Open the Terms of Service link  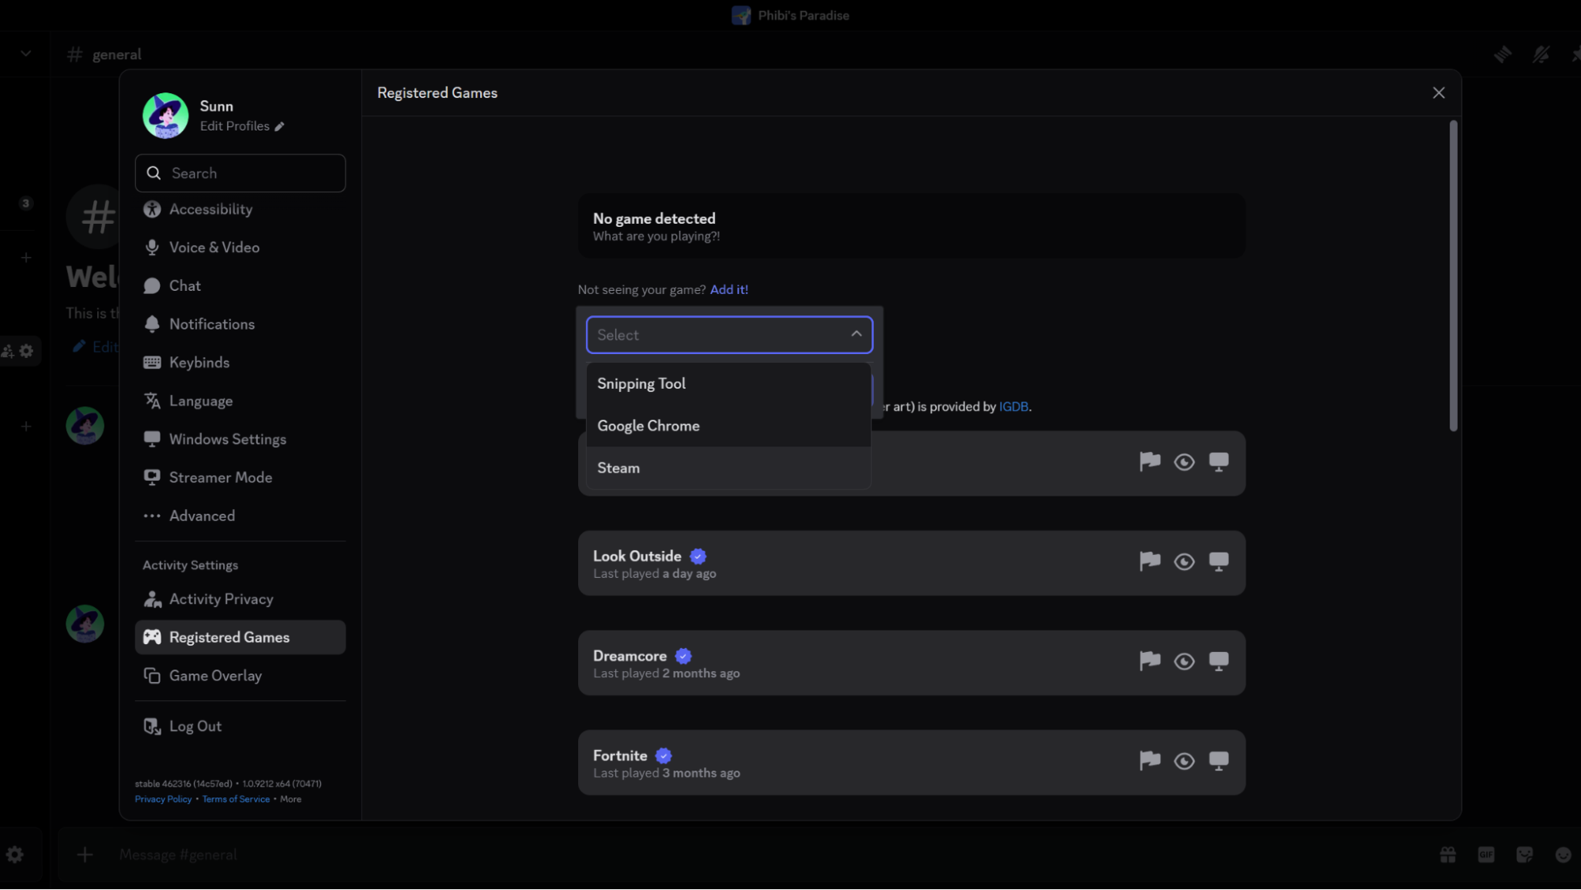coord(236,799)
